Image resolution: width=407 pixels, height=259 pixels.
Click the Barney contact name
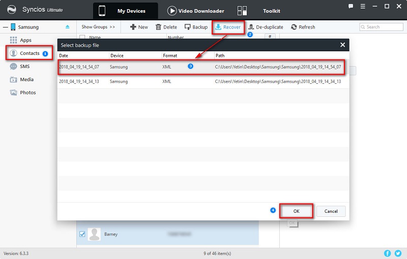[x=111, y=234]
